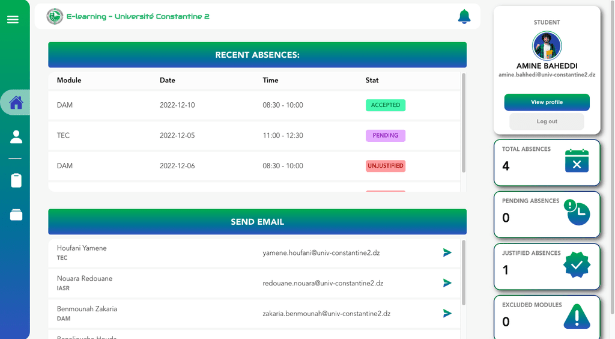Click the Amine Baheddi profile picture

[x=547, y=46]
